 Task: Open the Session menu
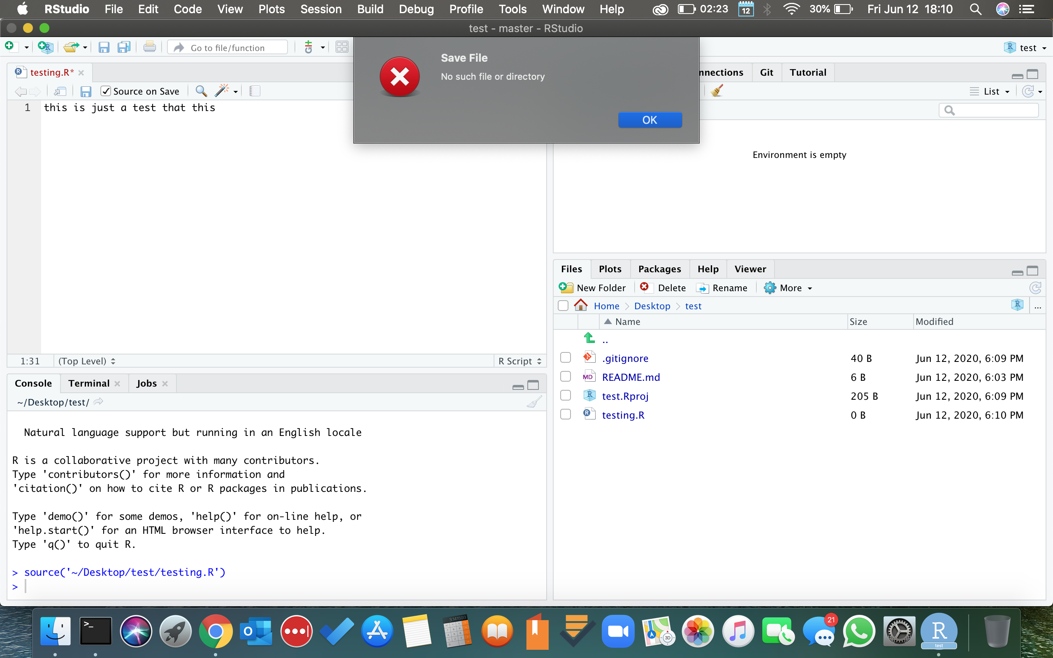pyautogui.click(x=321, y=9)
